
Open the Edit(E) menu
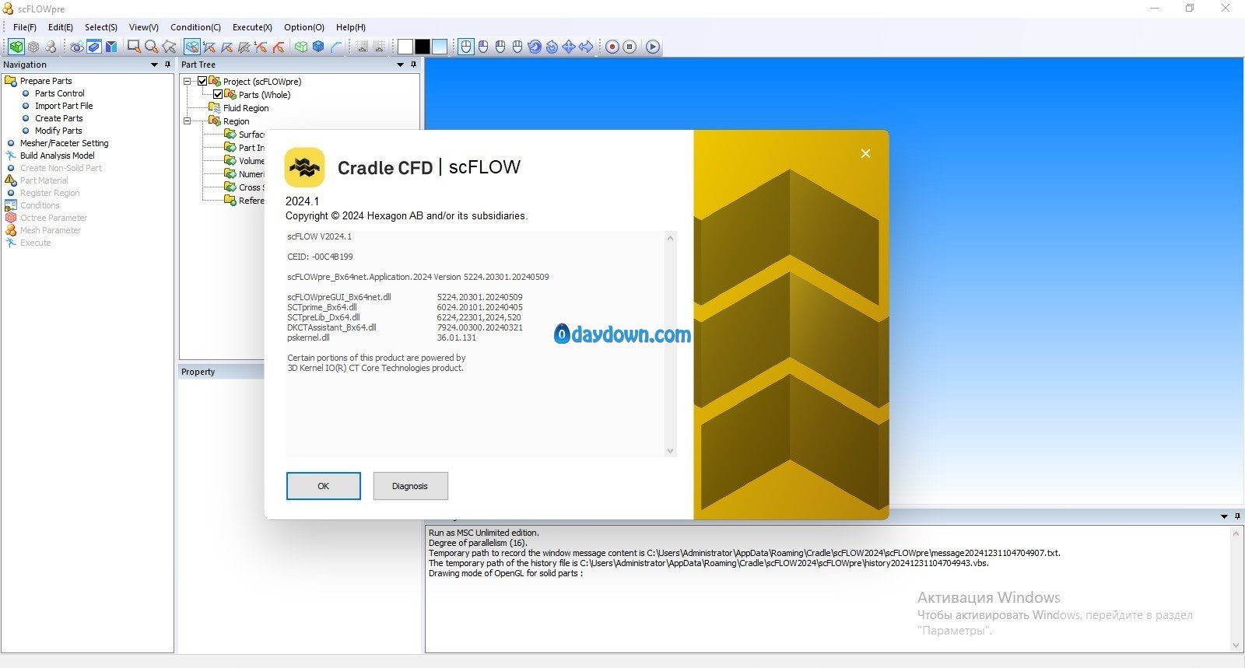tap(61, 27)
